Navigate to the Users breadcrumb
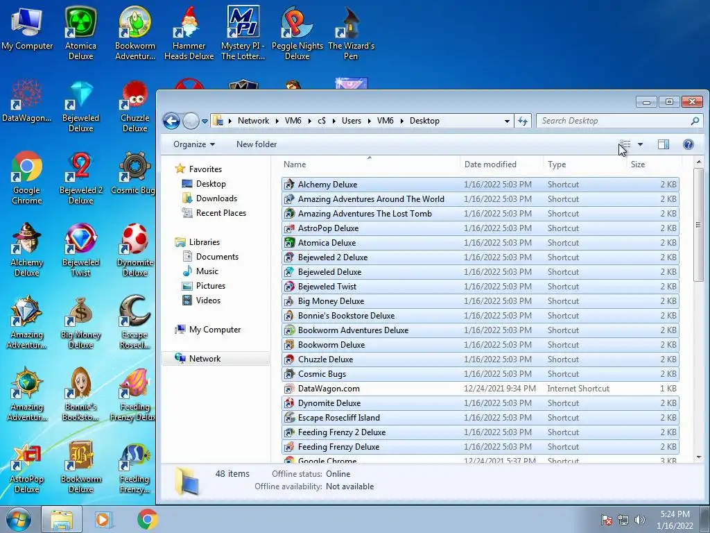Image resolution: width=710 pixels, height=533 pixels. click(352, 121)
